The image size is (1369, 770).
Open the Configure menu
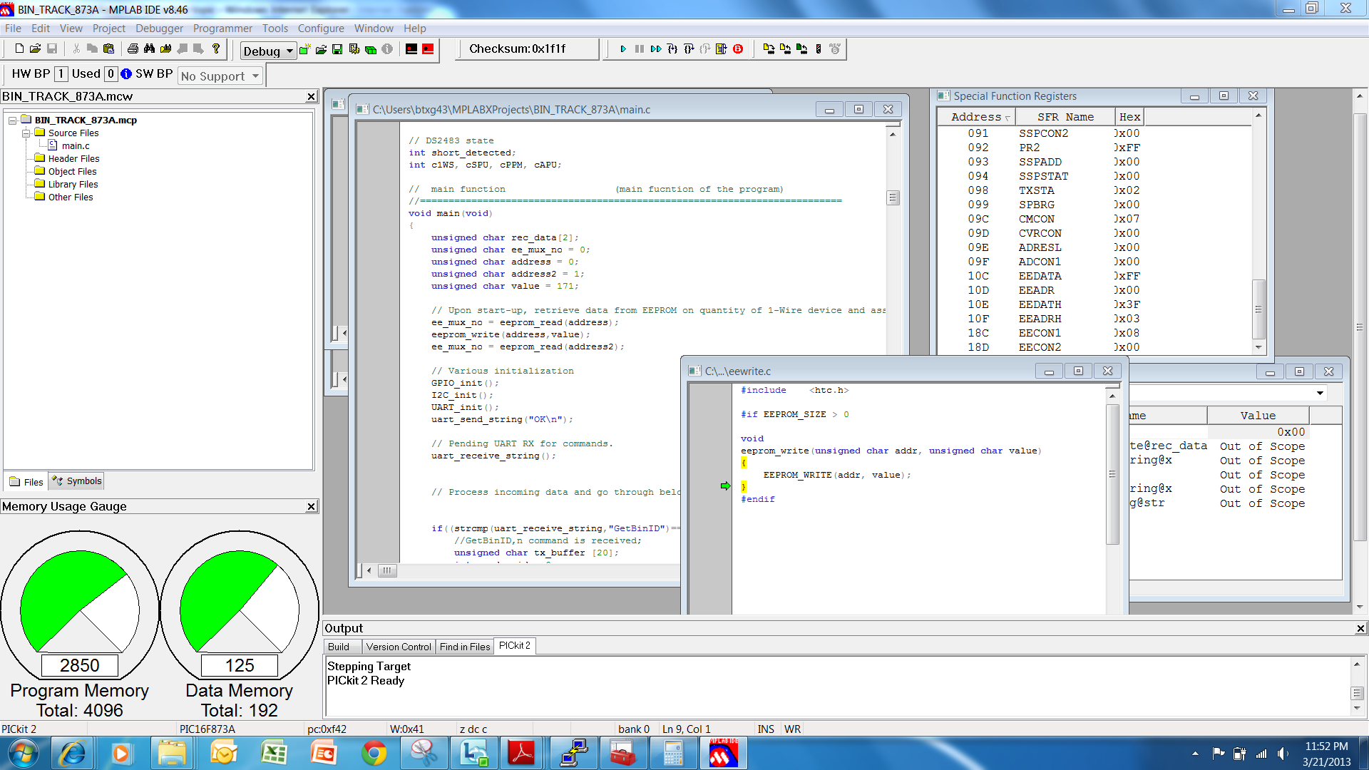(x=321, y=29)
